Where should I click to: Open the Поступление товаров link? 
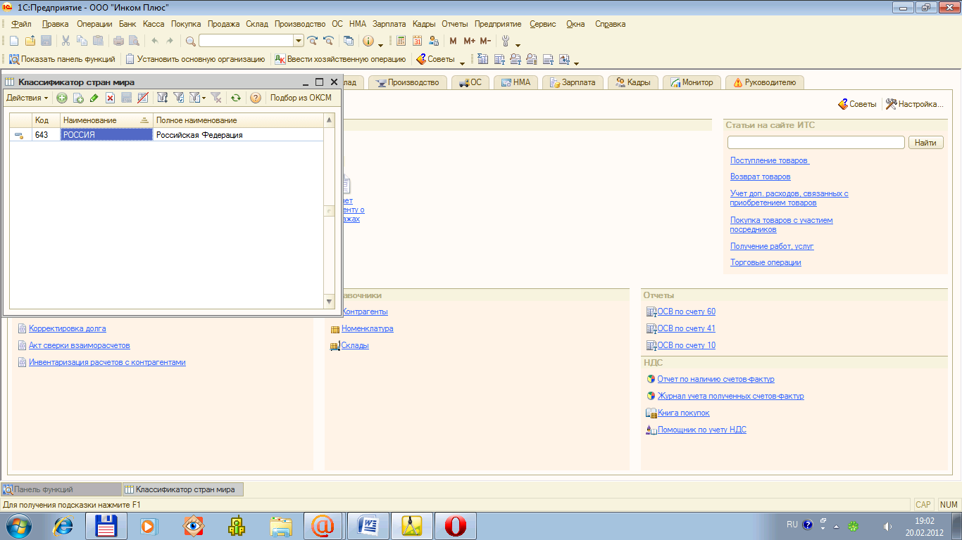[x=770, y=160]
